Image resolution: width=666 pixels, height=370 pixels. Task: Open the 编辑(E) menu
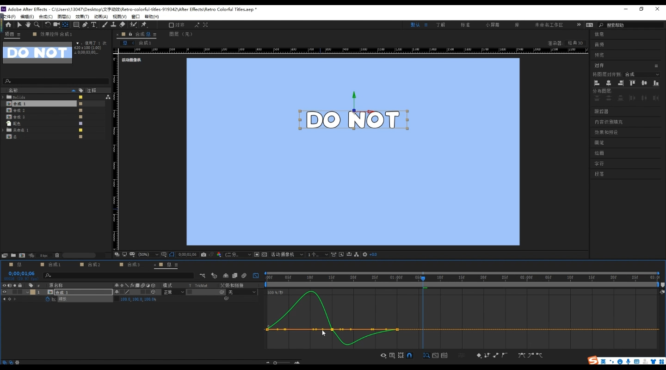pos(27,17)
